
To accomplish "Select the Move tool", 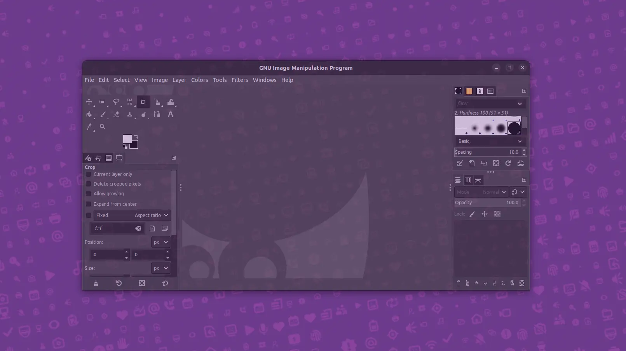I will pos(89,102).
